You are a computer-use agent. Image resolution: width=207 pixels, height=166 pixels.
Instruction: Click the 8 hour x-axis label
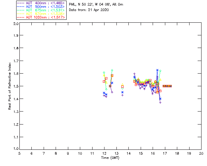pyautogui.click(x=56, y=153)
